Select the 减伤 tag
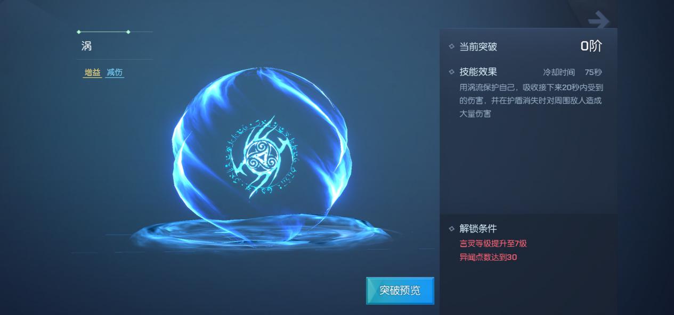Image resolution: width=674 pixels, height=315 pixels. [x=115, y=73]
